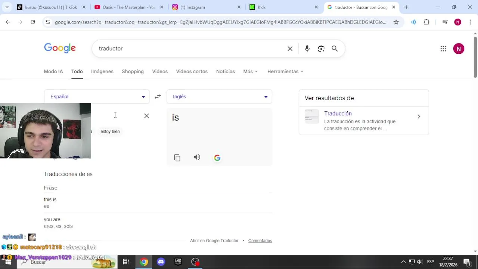Click the 'you are' phrase row
The width and height of the screenshot is (478, 269).
(x=158, y=223)
